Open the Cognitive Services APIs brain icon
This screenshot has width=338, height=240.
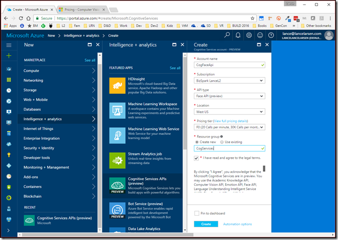point(117,185)
